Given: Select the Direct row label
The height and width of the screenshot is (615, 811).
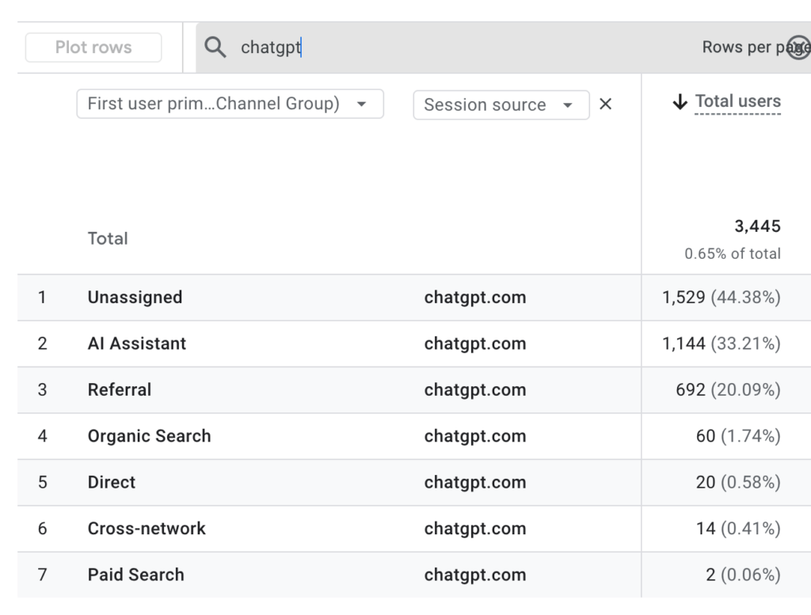Looking at the screenshot, I should point(111,482).
